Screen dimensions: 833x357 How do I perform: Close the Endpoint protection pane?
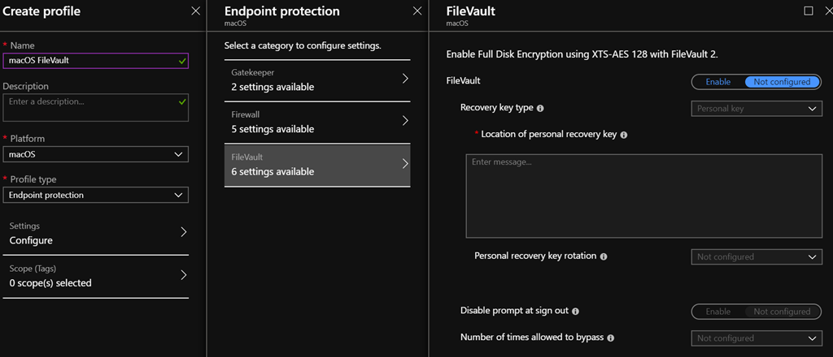pyautogui.click(x=417, y=11)
